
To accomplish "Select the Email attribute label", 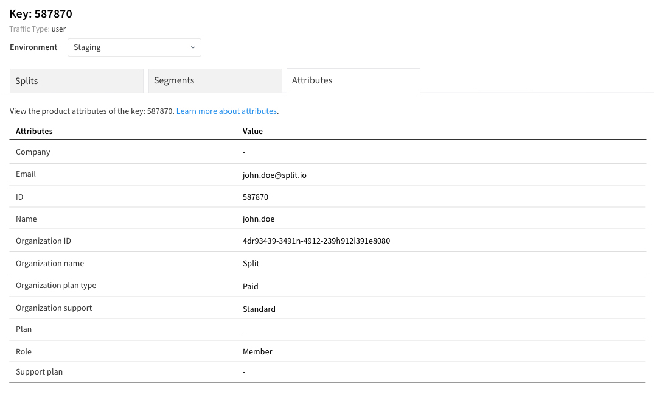I will pos(26,174).
